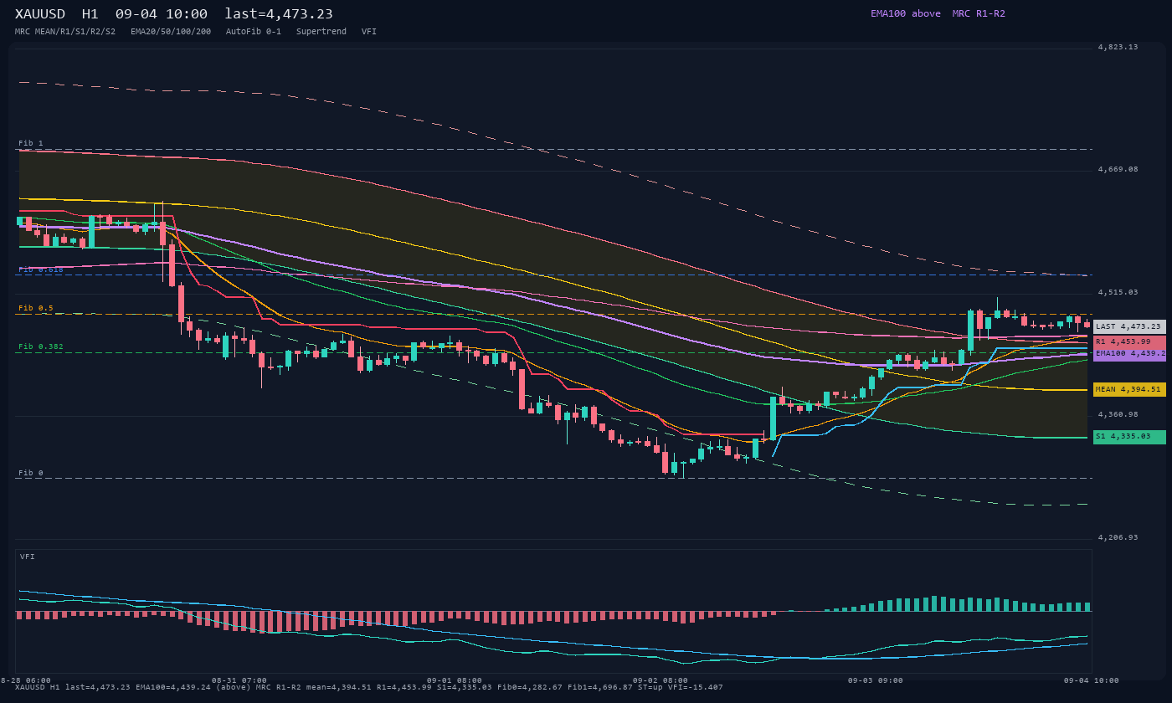The image size is (1172, 703).
Task: Click the 4,669.08 price axis label
Action: click(x=1118, y=169)
